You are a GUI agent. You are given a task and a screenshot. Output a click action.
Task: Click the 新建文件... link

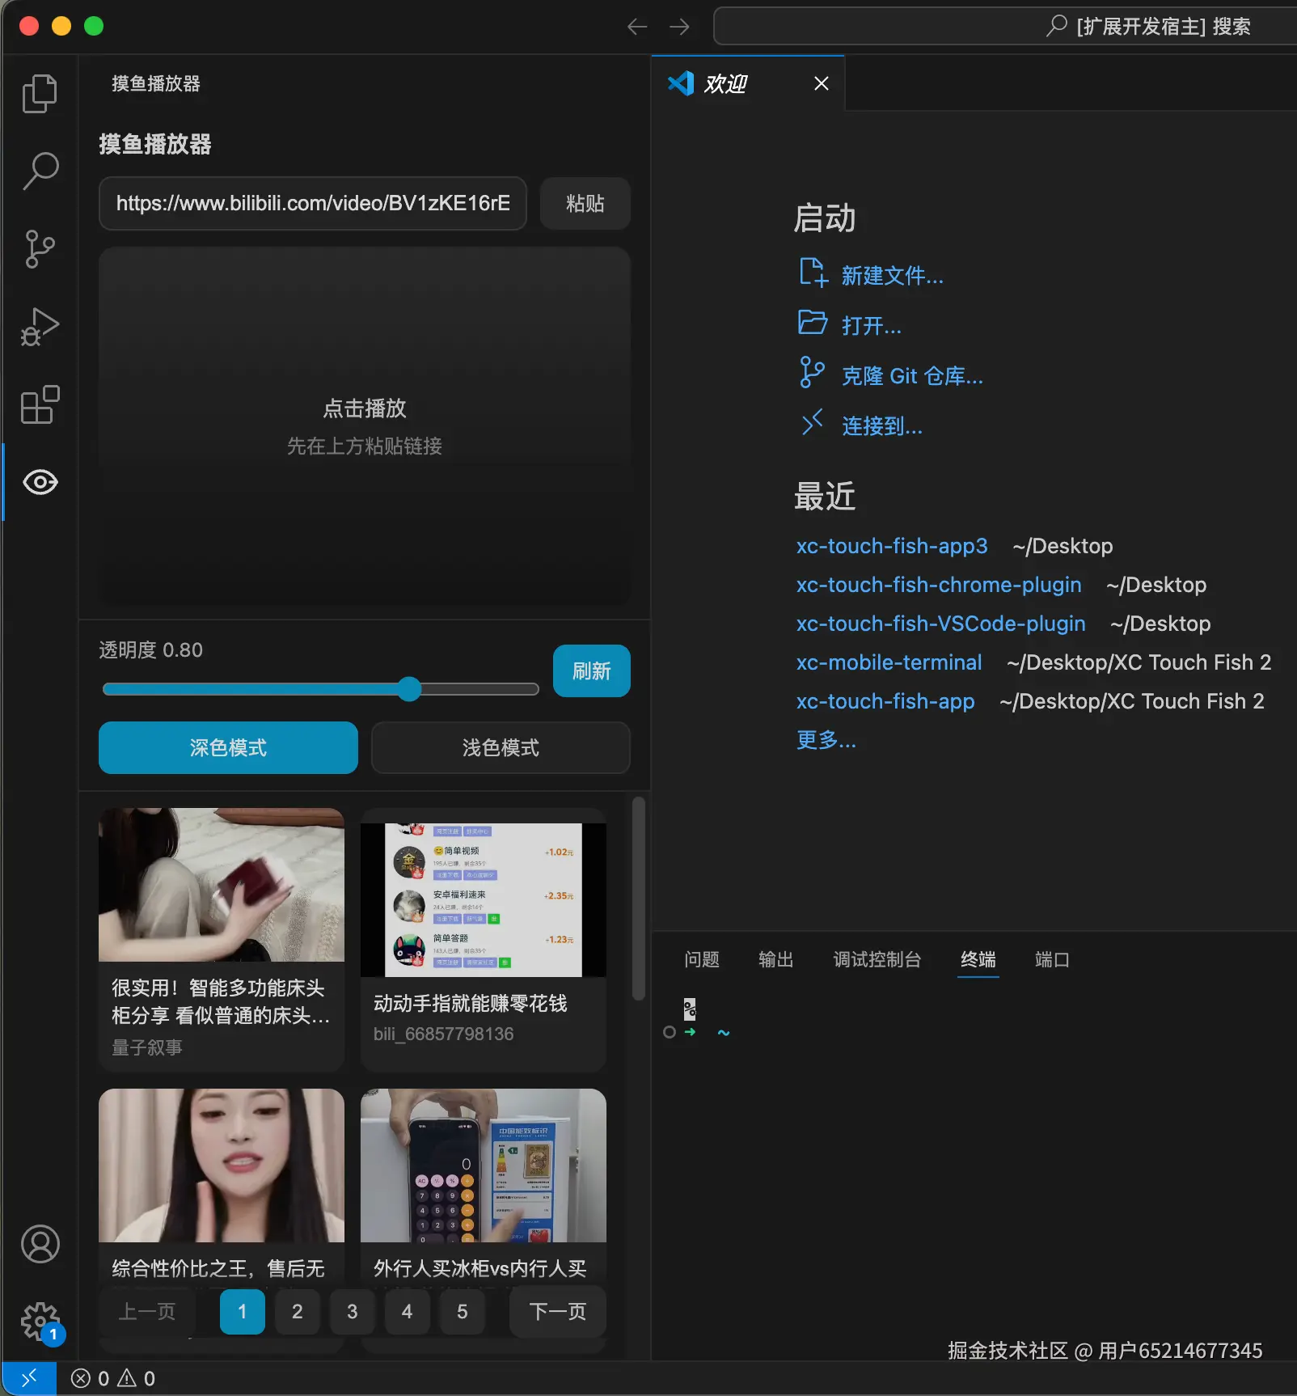pos(893,276)
